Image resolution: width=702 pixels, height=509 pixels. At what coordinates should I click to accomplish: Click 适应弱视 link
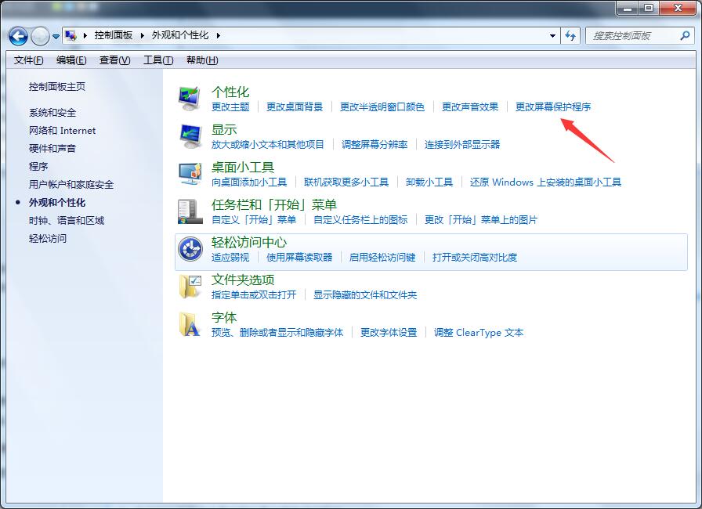230,257
